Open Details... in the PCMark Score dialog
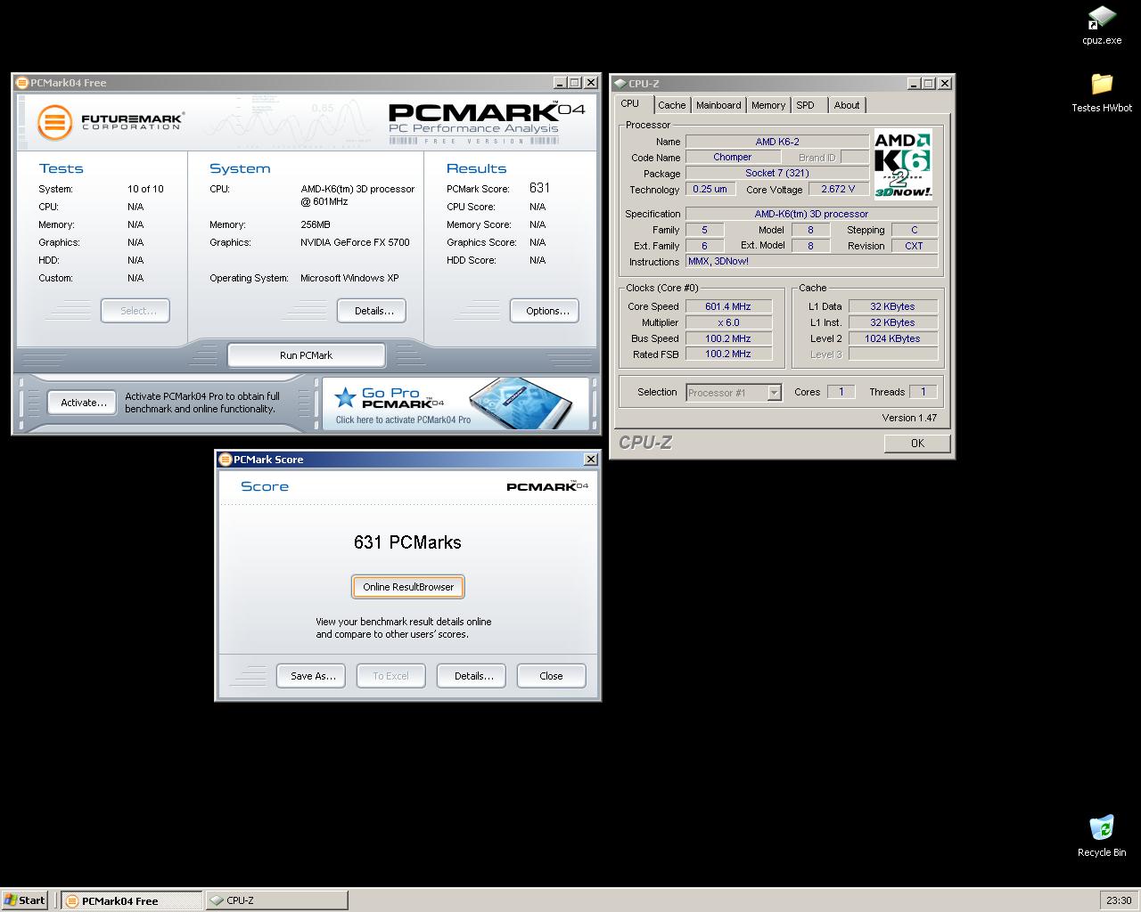This screenshot has height=912, width=1141. tap(472, 676)
